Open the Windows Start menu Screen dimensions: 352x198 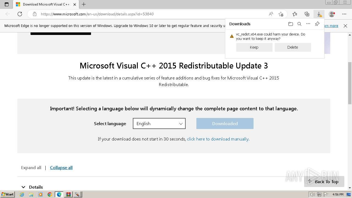(7, 194)
